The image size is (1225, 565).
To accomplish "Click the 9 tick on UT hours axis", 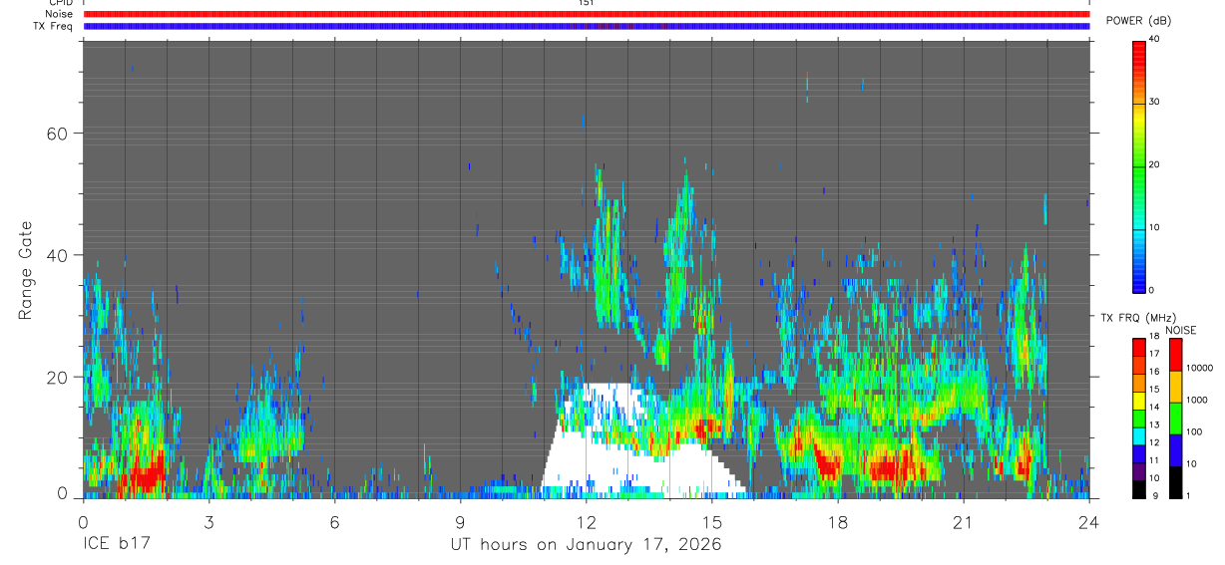I will pyautogui.click(x=460, y=521).
